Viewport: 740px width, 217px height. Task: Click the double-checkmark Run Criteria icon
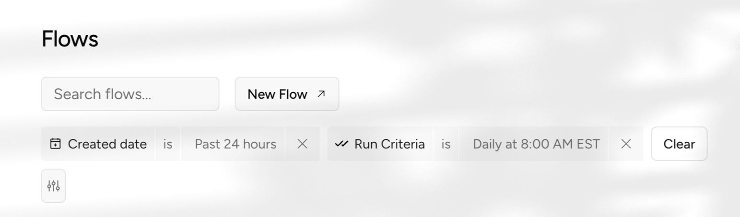coord(341,144)
